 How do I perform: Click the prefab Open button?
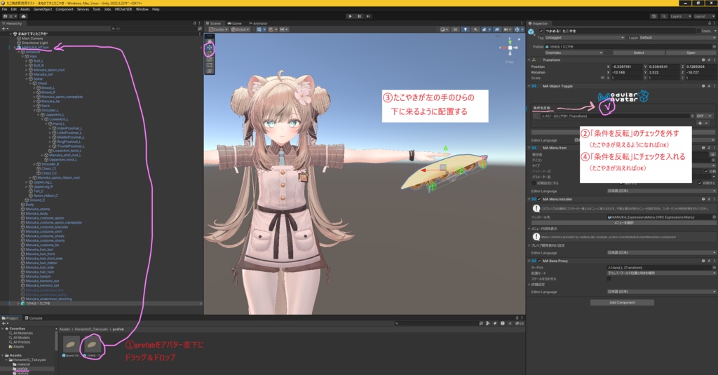(x=691, y=53)
